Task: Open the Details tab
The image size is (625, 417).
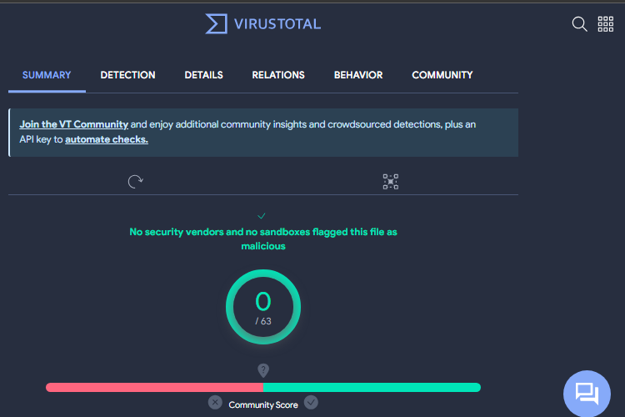Action: (203, 75)
